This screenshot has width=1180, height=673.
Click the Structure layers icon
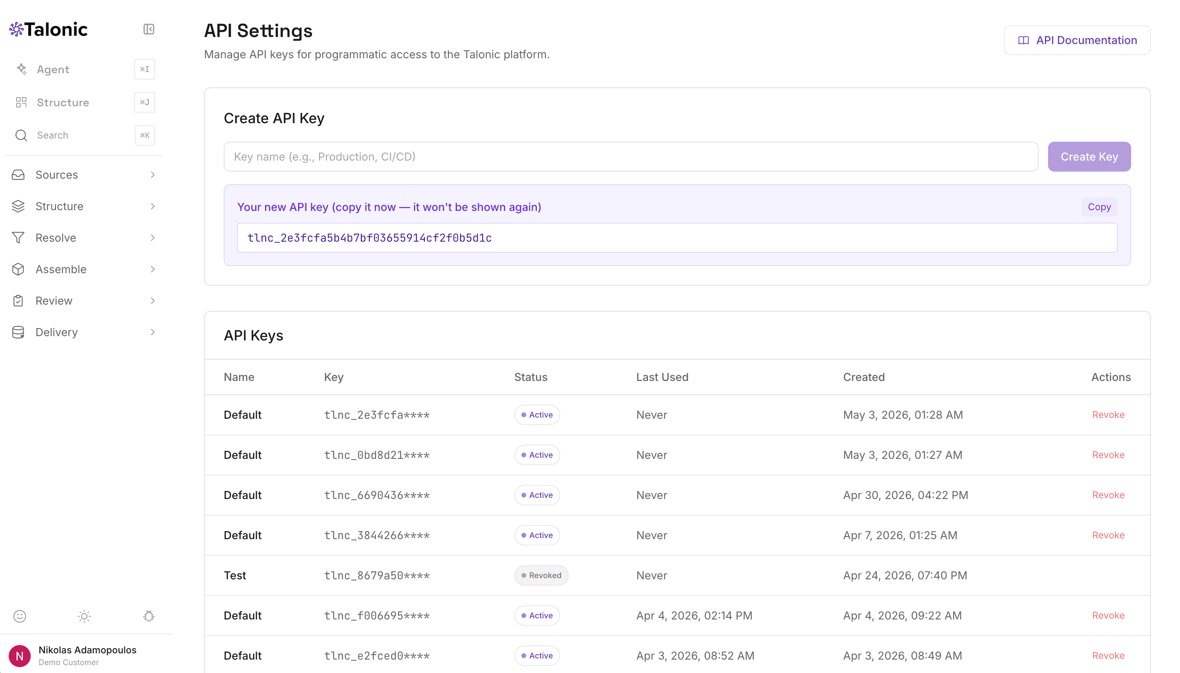(x=18, y=206)
